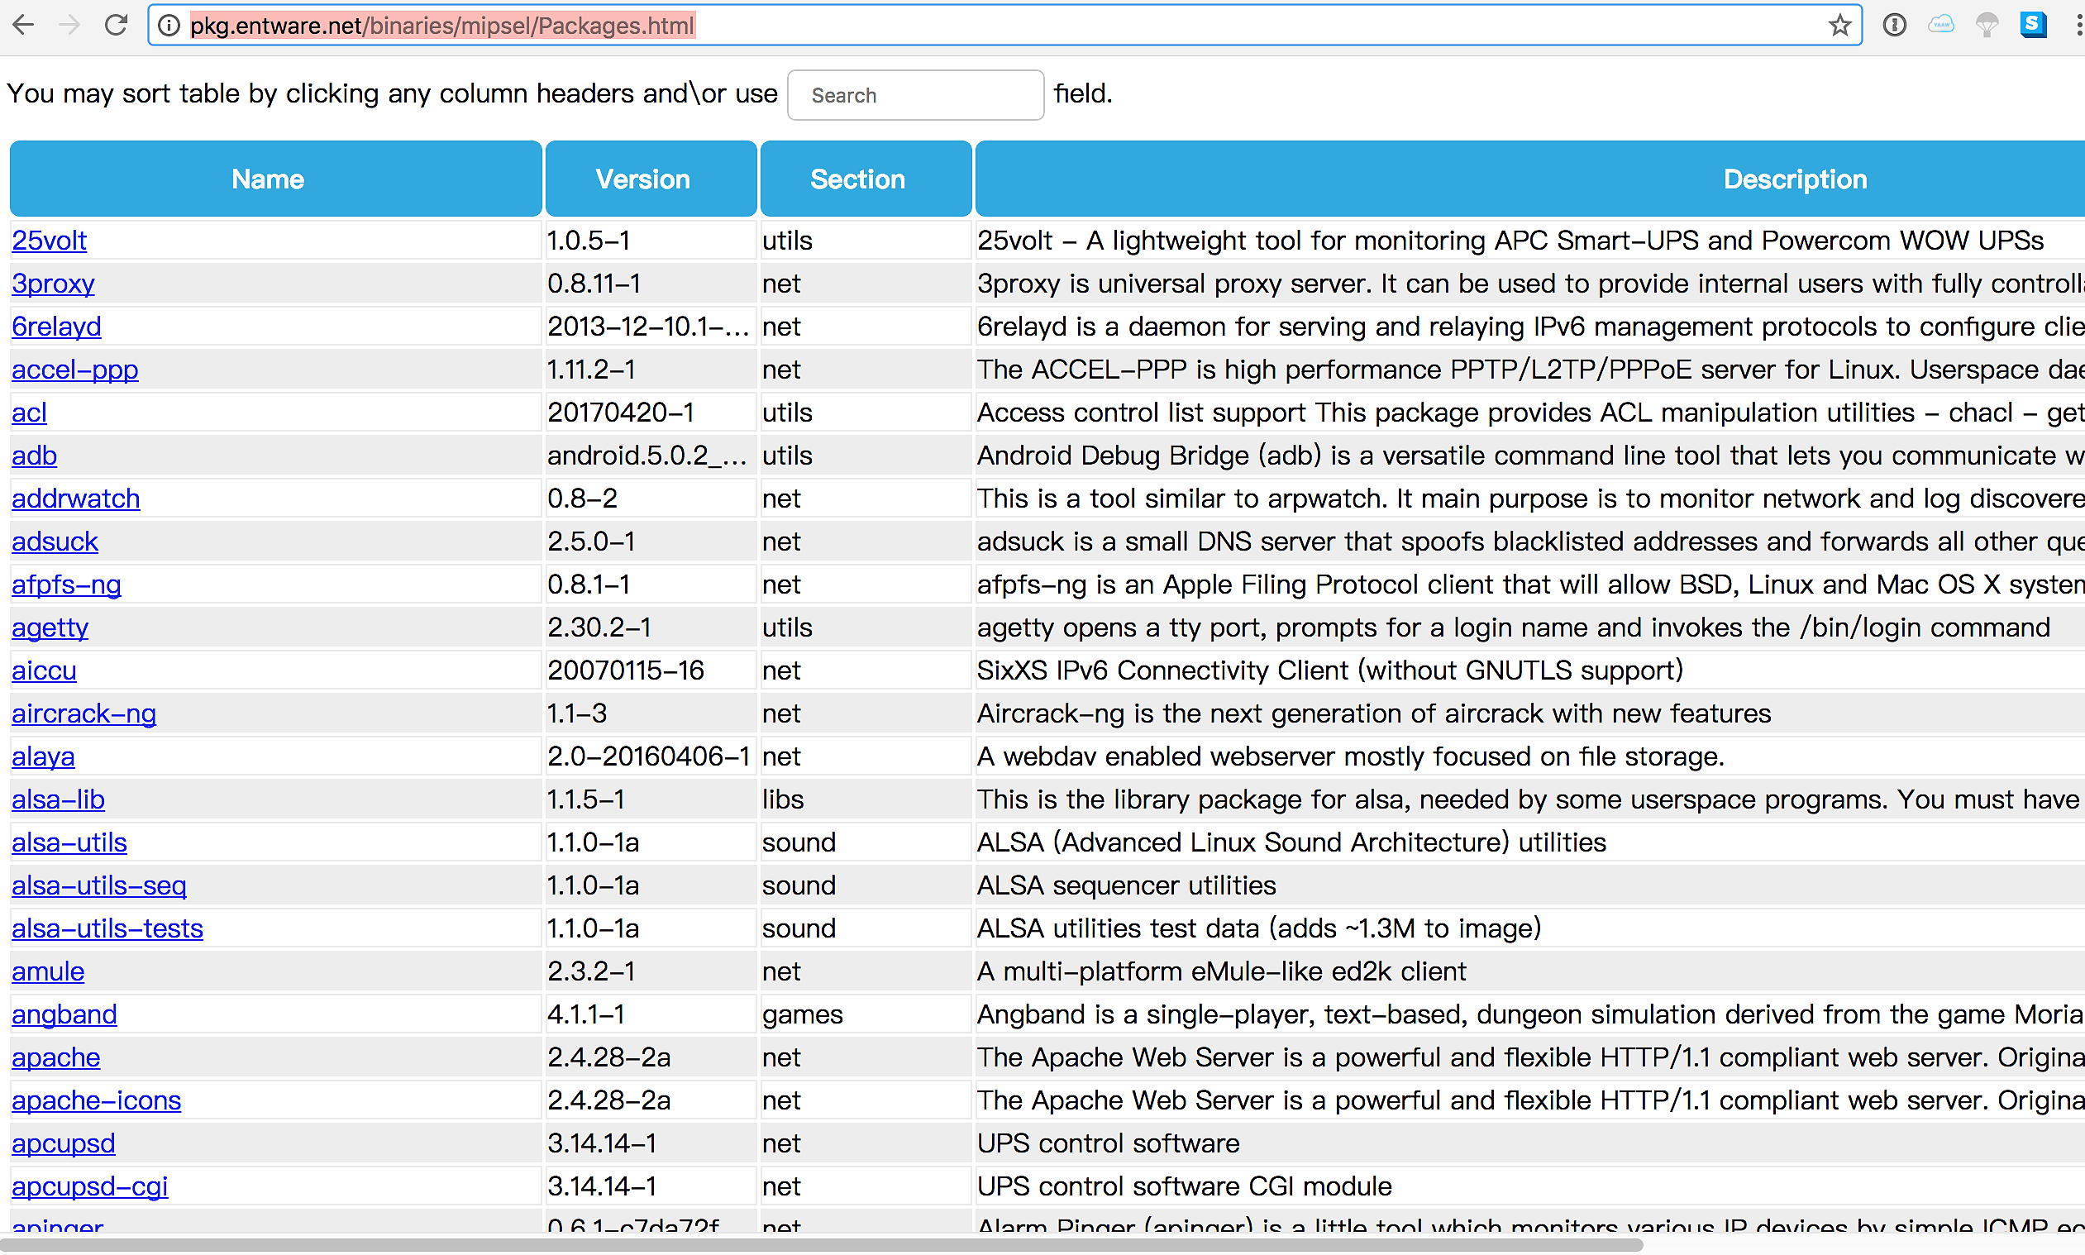Open the blue S extension icon
Screen dimensions: 2085x1255
click(2033, 26)
